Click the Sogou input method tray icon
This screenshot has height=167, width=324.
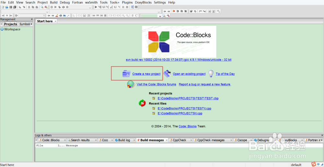(314, 164)
